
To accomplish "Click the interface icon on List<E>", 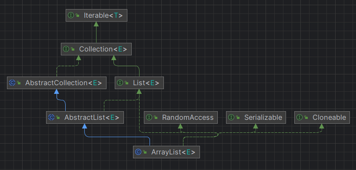I will pos(120,83).
